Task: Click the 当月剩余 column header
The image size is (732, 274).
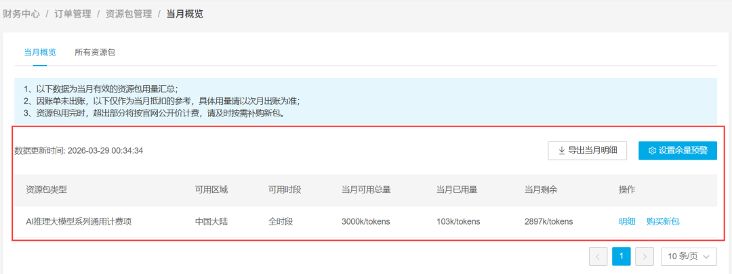Action: click(541, 189)
